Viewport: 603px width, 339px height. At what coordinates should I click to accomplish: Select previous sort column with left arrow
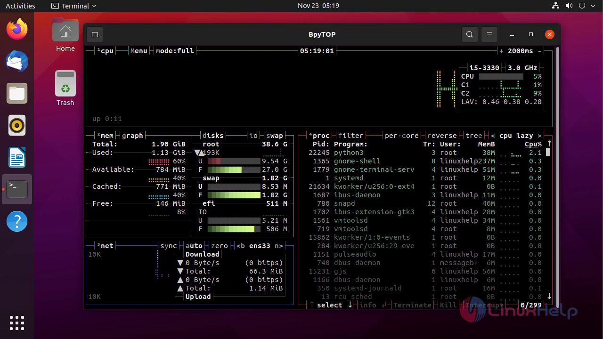coord(493,136)
